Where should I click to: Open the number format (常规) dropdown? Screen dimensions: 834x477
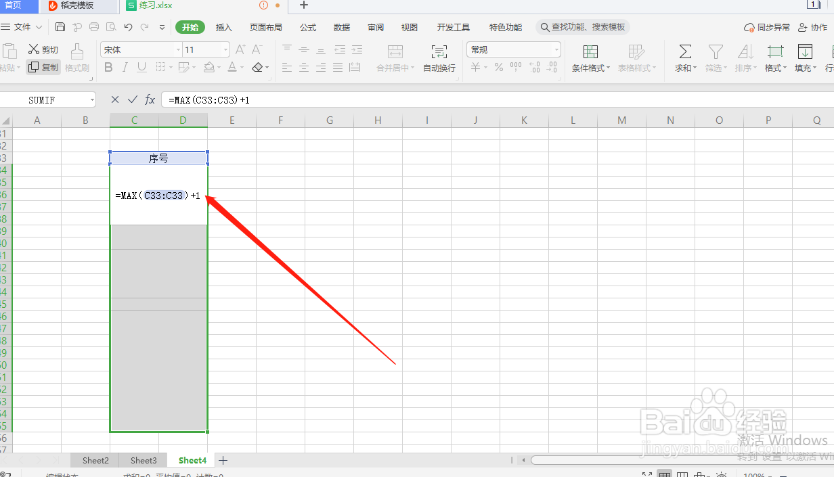[x=557, y=49]
